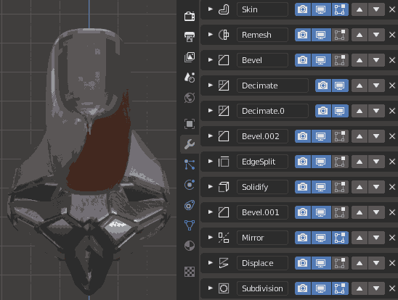Click the Remesh modifier icon
398x300 pixels.
[x=224, y=35]
